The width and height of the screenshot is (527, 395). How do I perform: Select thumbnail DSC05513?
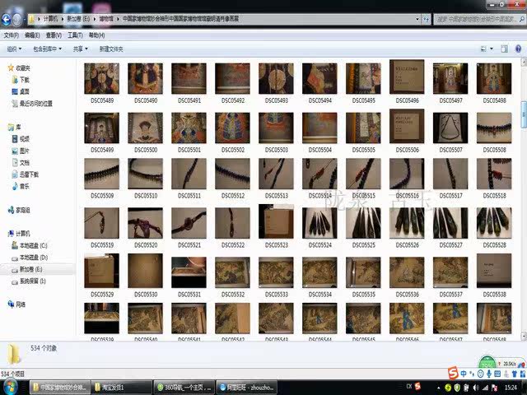[x=277, y=174]
